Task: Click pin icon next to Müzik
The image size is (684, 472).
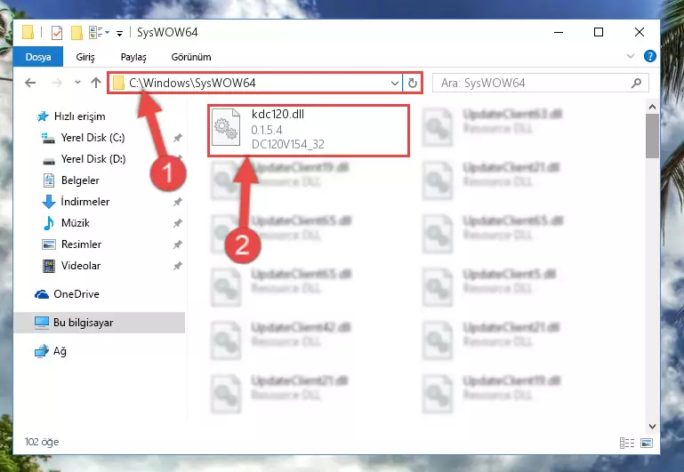Action: click(178, 224)
